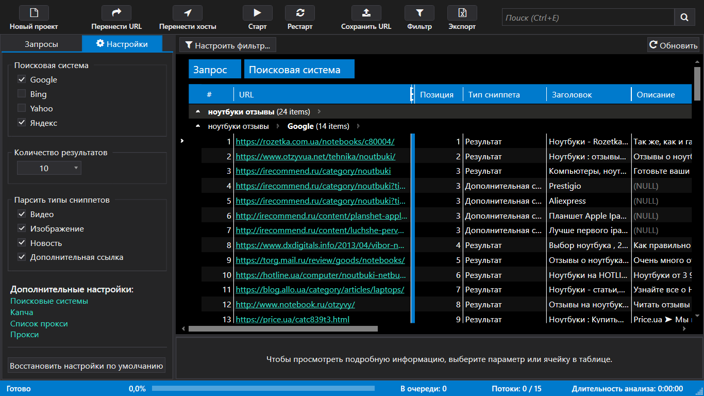The height and width of the screenshot is (396, 704).
Task: Click the Save URL (Сохранить URL) icon
Action: 366,13
